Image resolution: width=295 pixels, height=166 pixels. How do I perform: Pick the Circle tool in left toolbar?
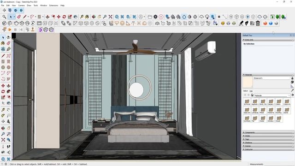click(x=3, y=67)
